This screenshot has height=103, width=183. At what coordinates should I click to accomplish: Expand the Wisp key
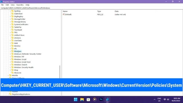pos(10,70)
